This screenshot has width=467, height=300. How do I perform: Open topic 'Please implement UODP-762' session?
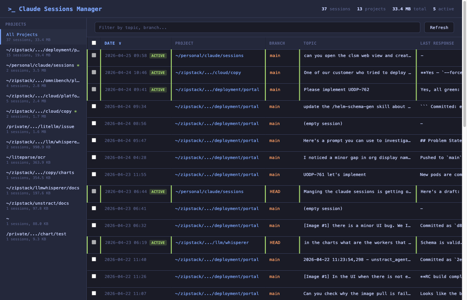[x=336, y=90]
